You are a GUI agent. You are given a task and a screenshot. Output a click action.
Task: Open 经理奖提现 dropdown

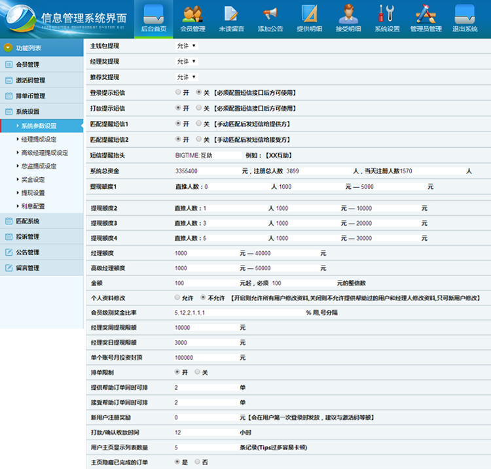point(187,61)
